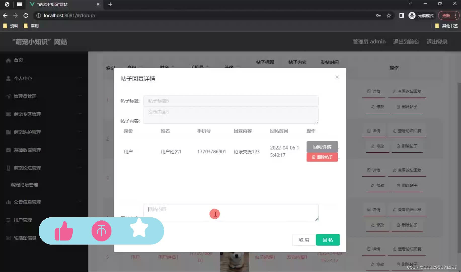Click the 帖子标题 input field
Image resolution: width=461 pixels, height=272 pixels.
[231, 101]
